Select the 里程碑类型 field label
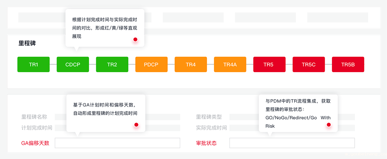Screen dimensions: 387x159 209,117
